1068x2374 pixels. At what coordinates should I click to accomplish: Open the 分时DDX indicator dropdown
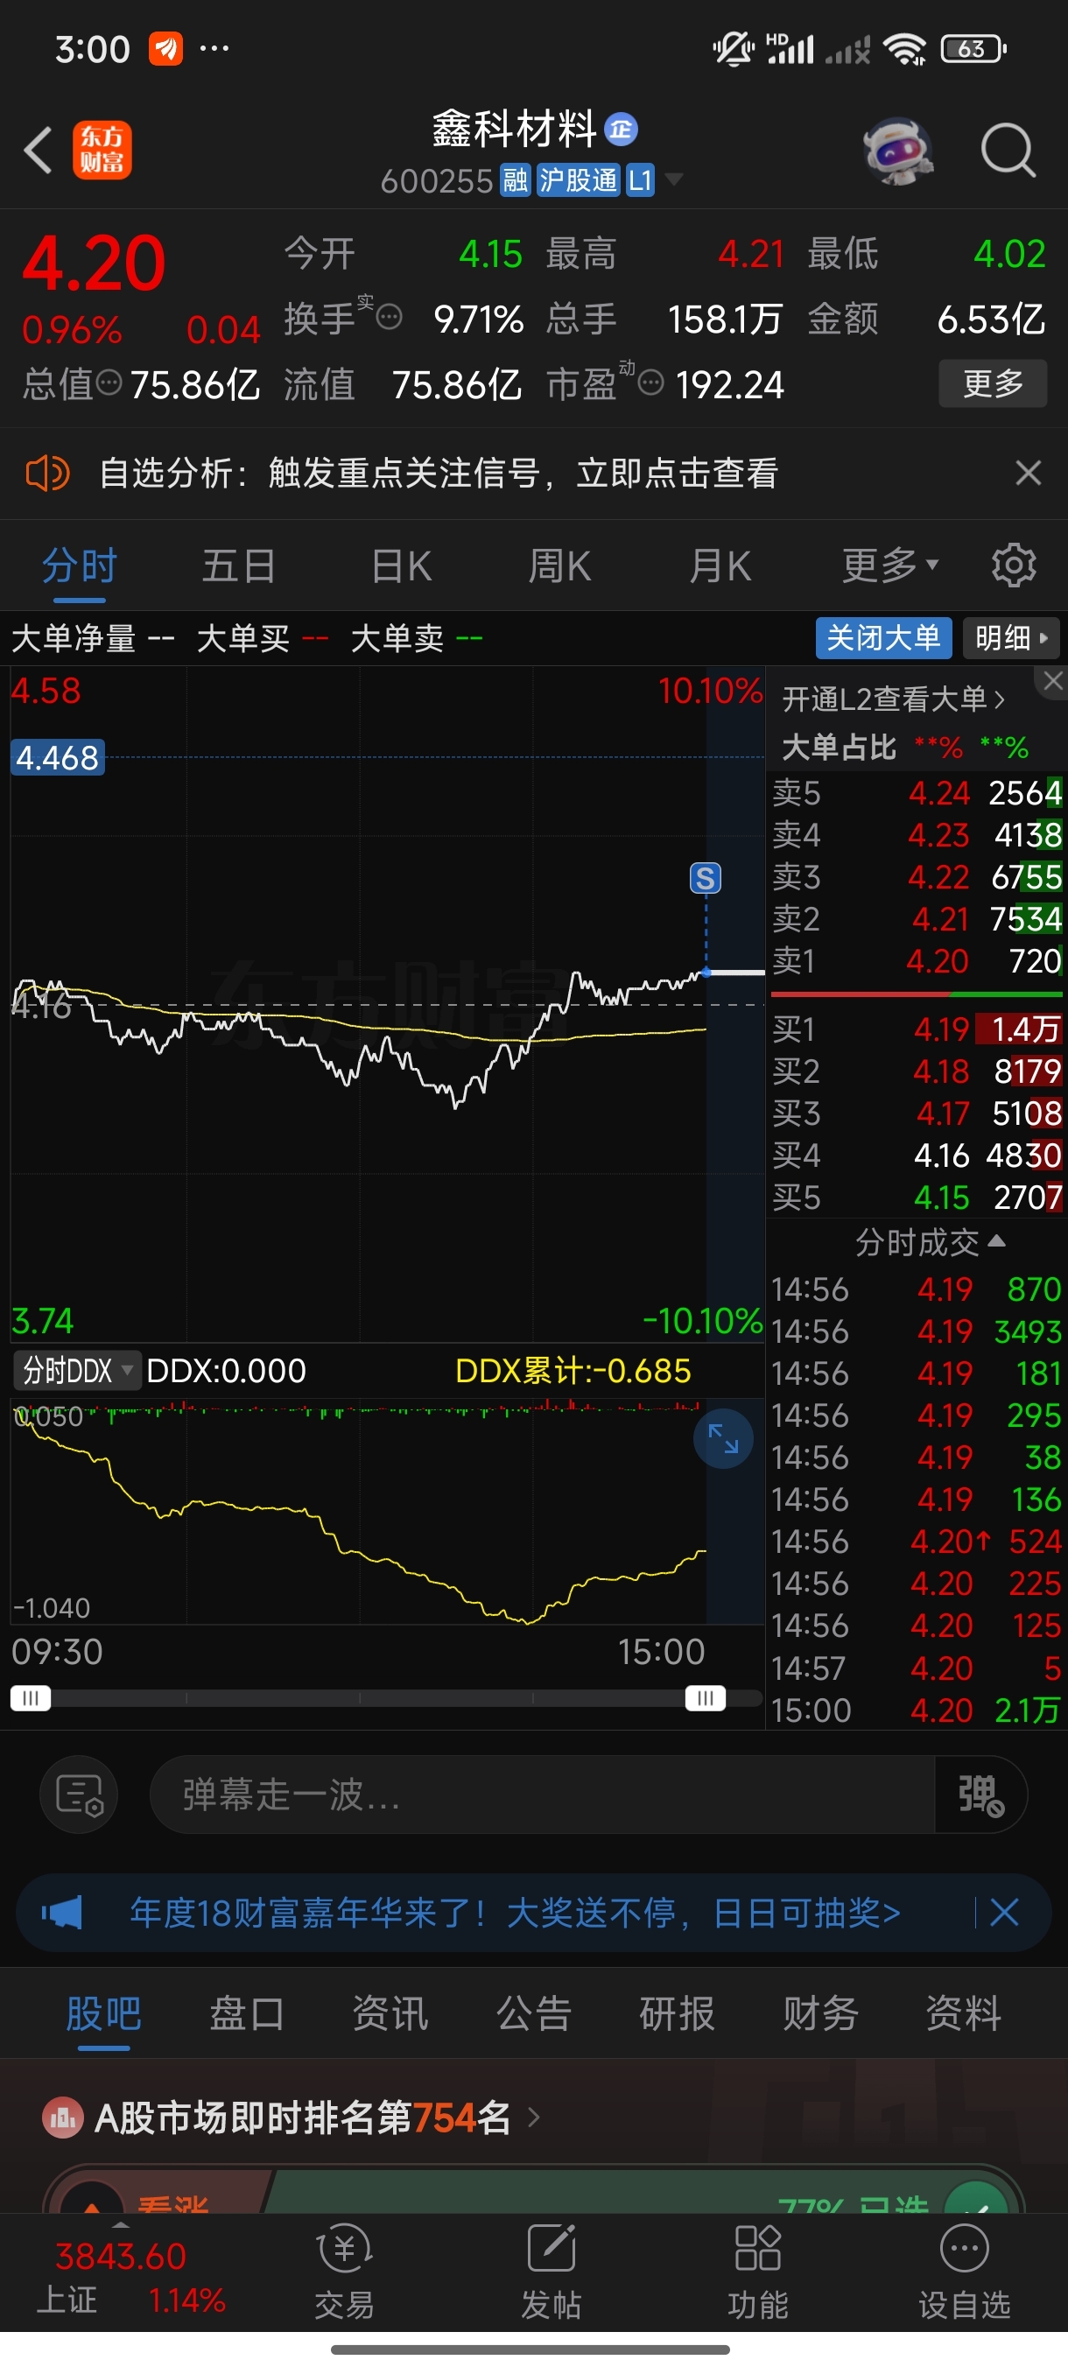pyautogui.click(x=76, y=1371)
